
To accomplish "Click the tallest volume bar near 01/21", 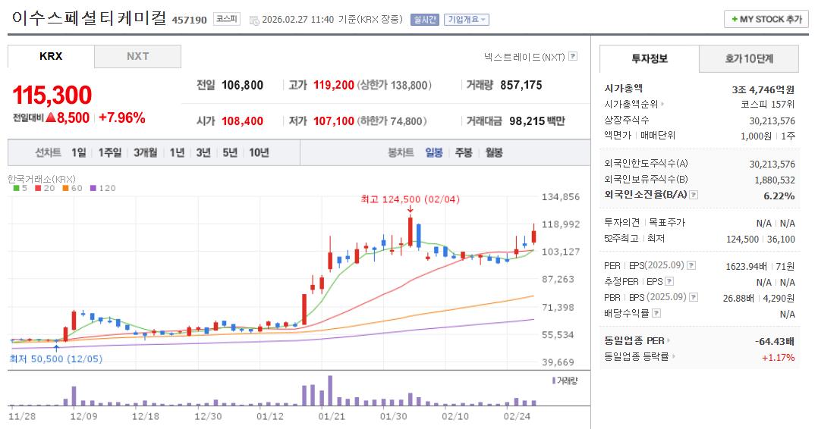I will [x=329, y=390].
